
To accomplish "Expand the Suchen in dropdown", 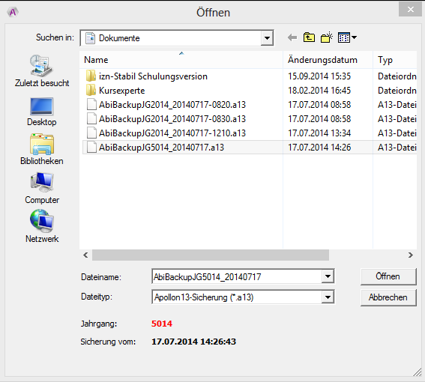I will pyautogui.click(x=267, y=38).
